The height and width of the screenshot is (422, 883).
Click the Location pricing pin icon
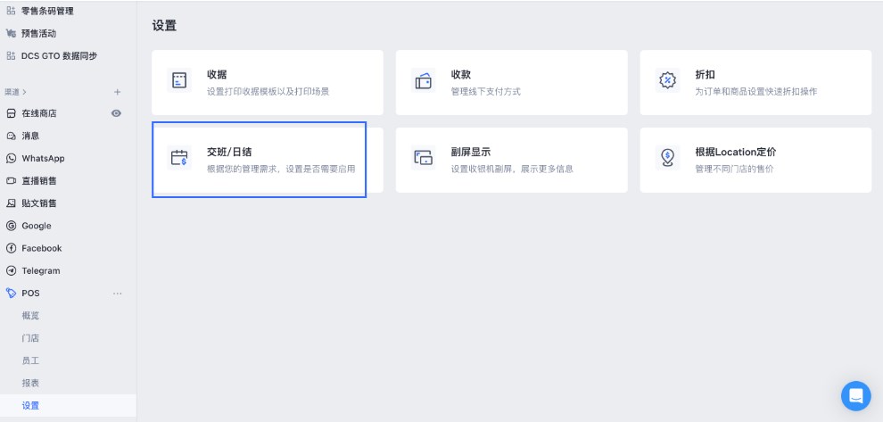(x=666, y=159)
